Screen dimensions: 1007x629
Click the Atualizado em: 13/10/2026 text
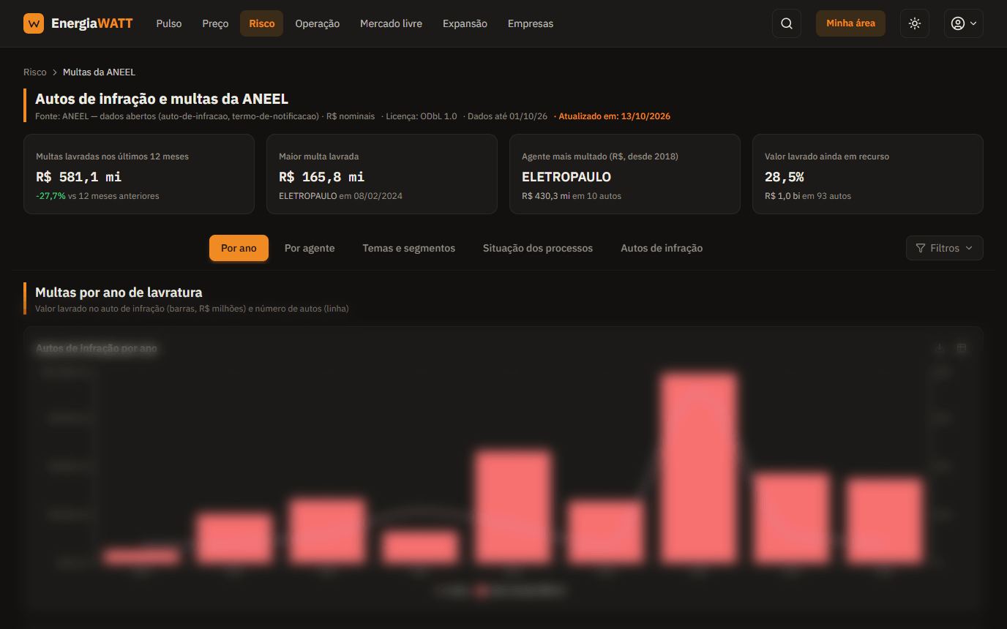(x=615, y=116)
